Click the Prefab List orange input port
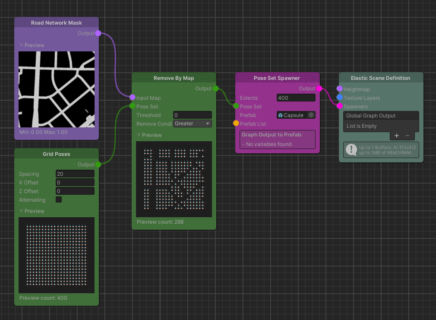The width and height of the screenshot is (436, 320). [236, 124]
